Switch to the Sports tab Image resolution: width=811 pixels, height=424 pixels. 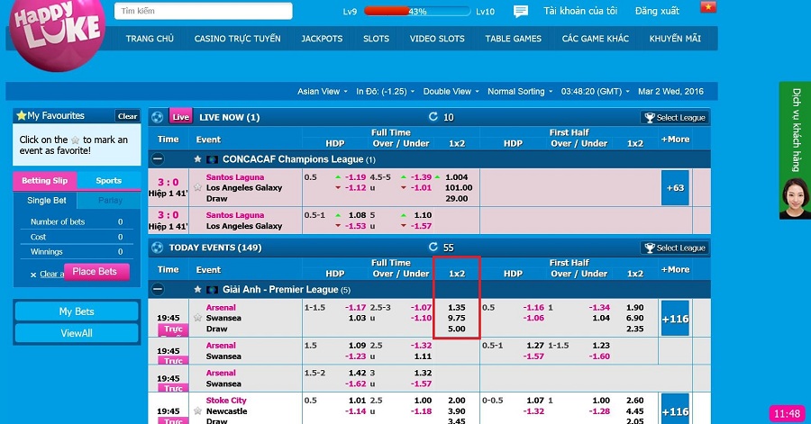[x=108, y=181]
